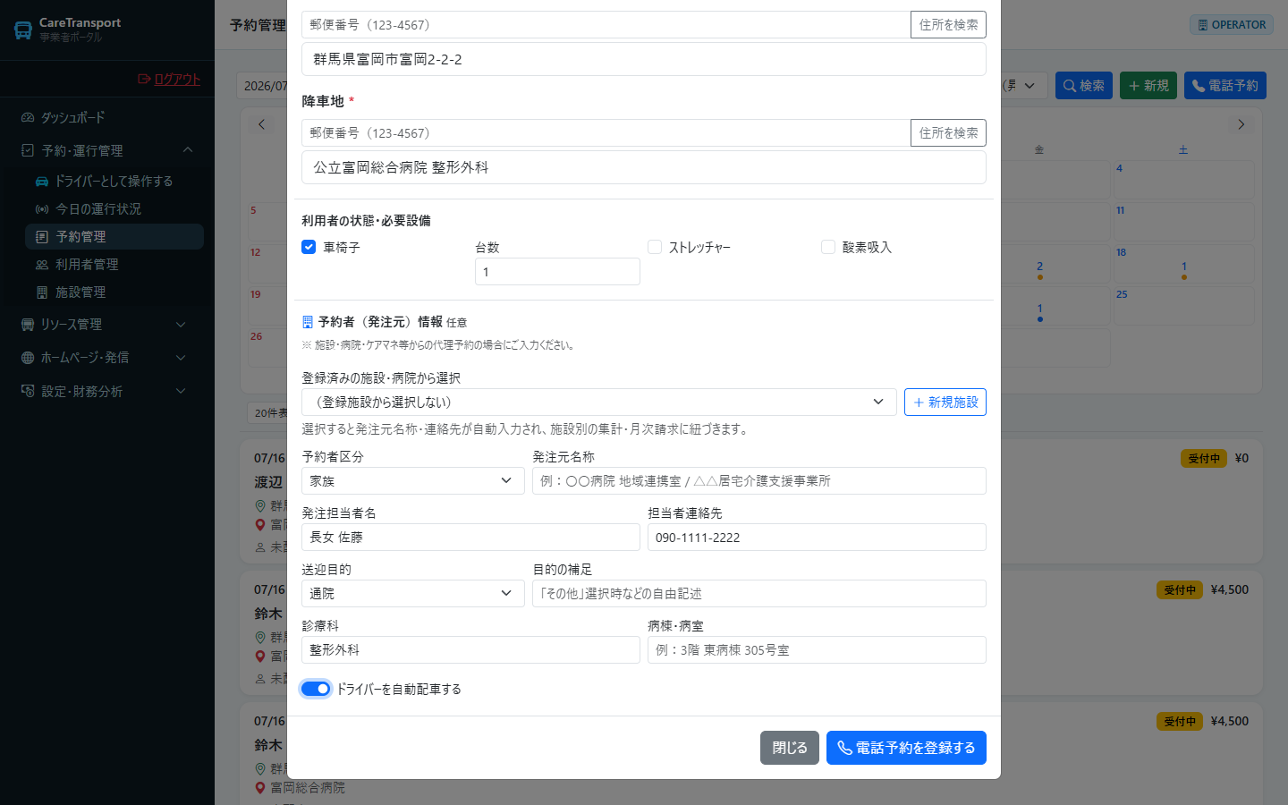Click the building icon beside 施設管理
Viewport: 1288px width, 805px height.
42,292
